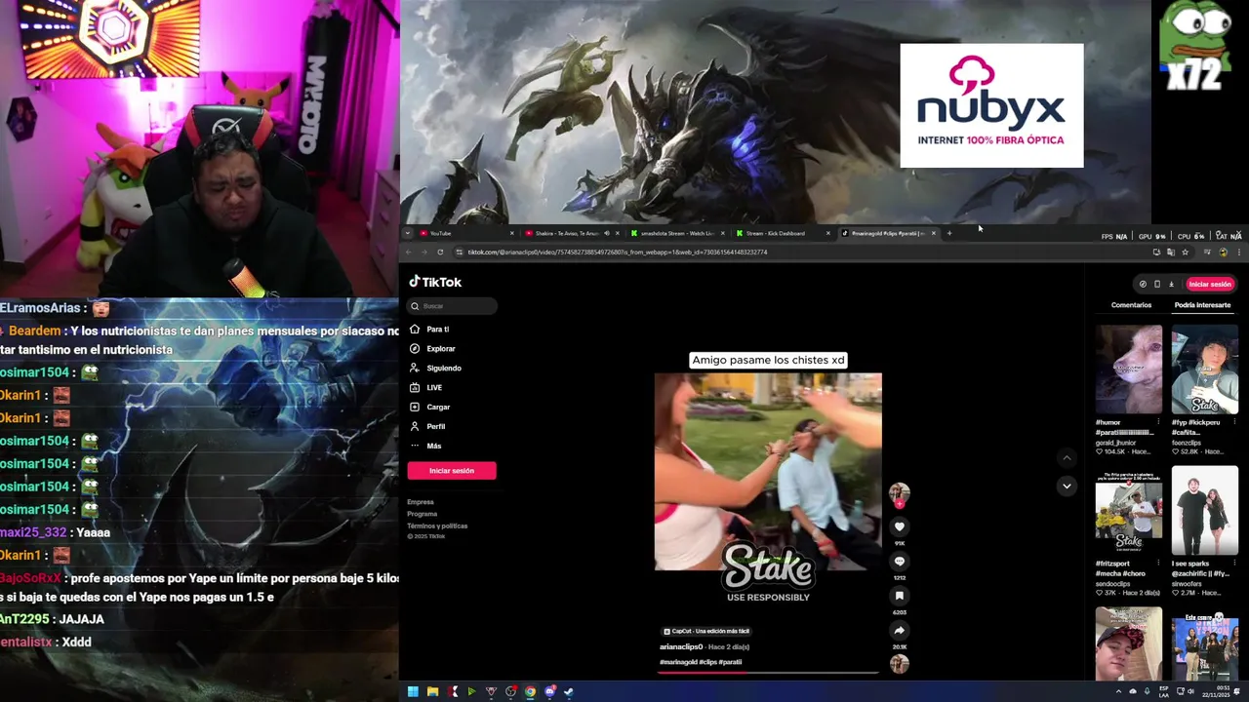Click the Iniciar sesión button in the TikTok header
Image resolution: width=1249 pixels, height=702 pixels.
click(1210, 284)
